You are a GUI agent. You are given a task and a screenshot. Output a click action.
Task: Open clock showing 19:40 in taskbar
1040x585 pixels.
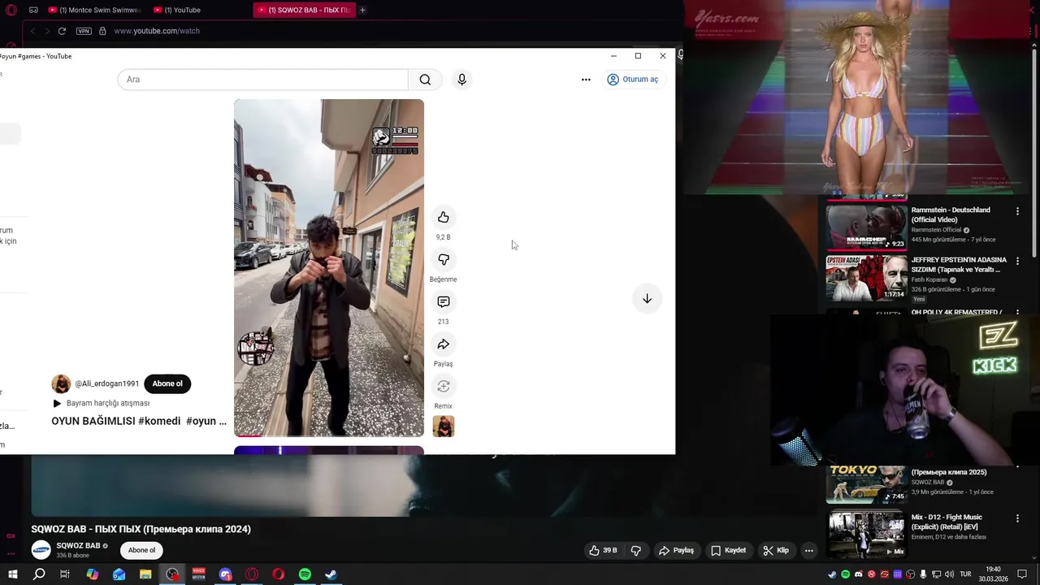[993, 574]
